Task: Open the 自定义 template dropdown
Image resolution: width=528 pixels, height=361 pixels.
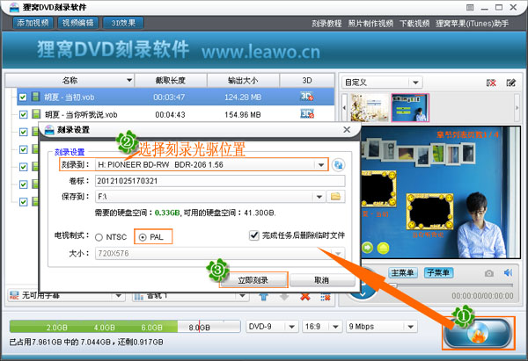Action: pyautogui.click(x=415, y=83)
